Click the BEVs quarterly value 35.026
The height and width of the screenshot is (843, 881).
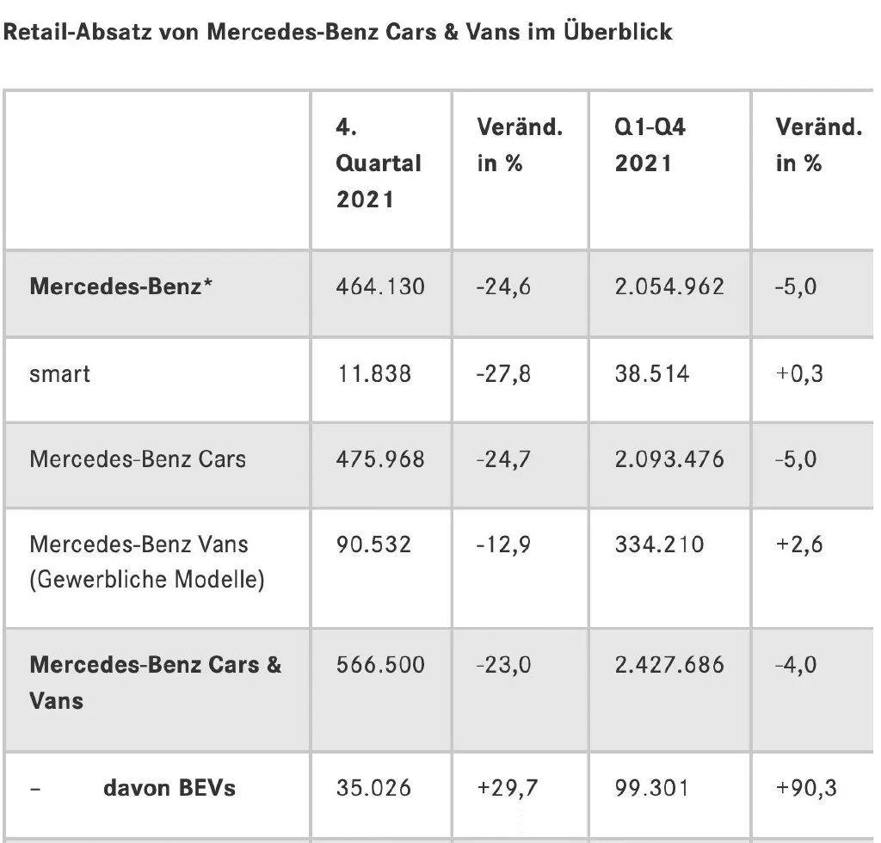pos(373,787)
